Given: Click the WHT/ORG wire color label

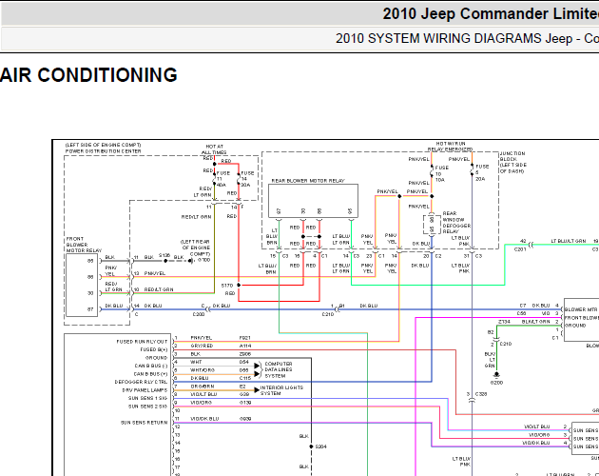Looking at the screenshot, I should 203,370.
